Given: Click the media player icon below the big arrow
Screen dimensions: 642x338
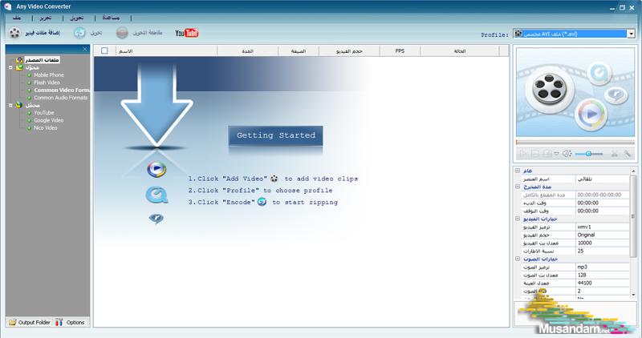Looking at the screenshot, I should click(x=156, y=169).
